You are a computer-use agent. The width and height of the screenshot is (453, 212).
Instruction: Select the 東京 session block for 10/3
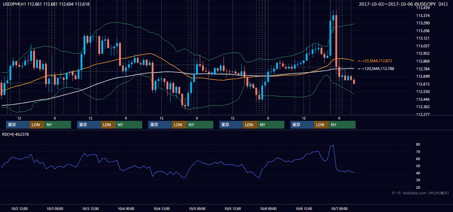click(x=89, y=125)
